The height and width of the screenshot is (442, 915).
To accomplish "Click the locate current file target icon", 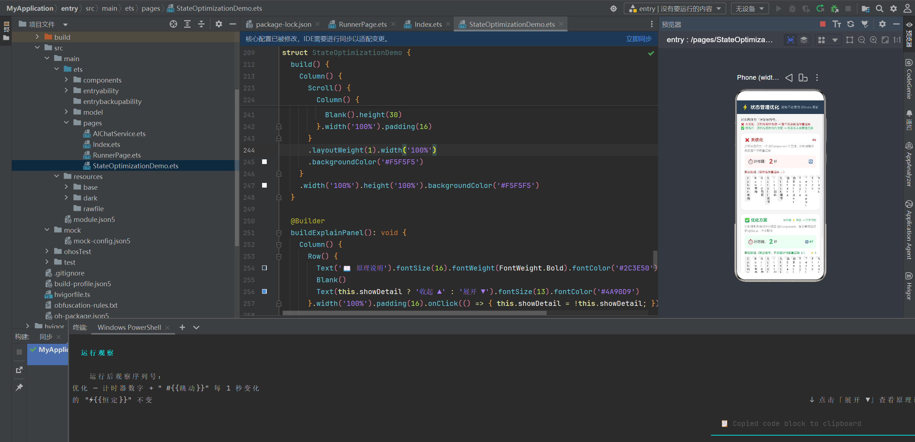I will point(173,24).
